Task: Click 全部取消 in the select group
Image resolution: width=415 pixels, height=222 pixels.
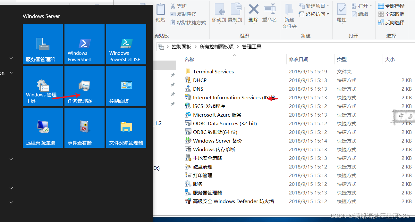Action: click(391, 14)
